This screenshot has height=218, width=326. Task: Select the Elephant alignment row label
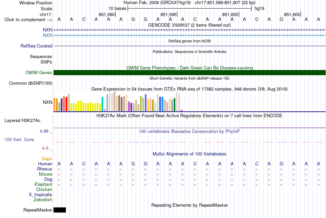pyautogui.click(x=44, y=185)
